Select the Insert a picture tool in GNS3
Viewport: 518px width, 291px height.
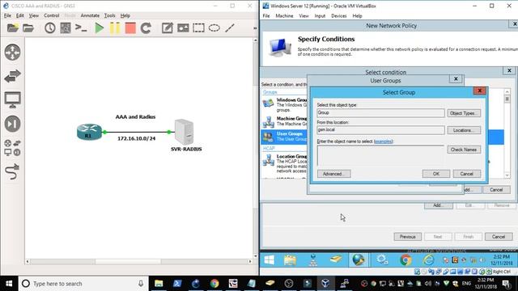[183, 28]
